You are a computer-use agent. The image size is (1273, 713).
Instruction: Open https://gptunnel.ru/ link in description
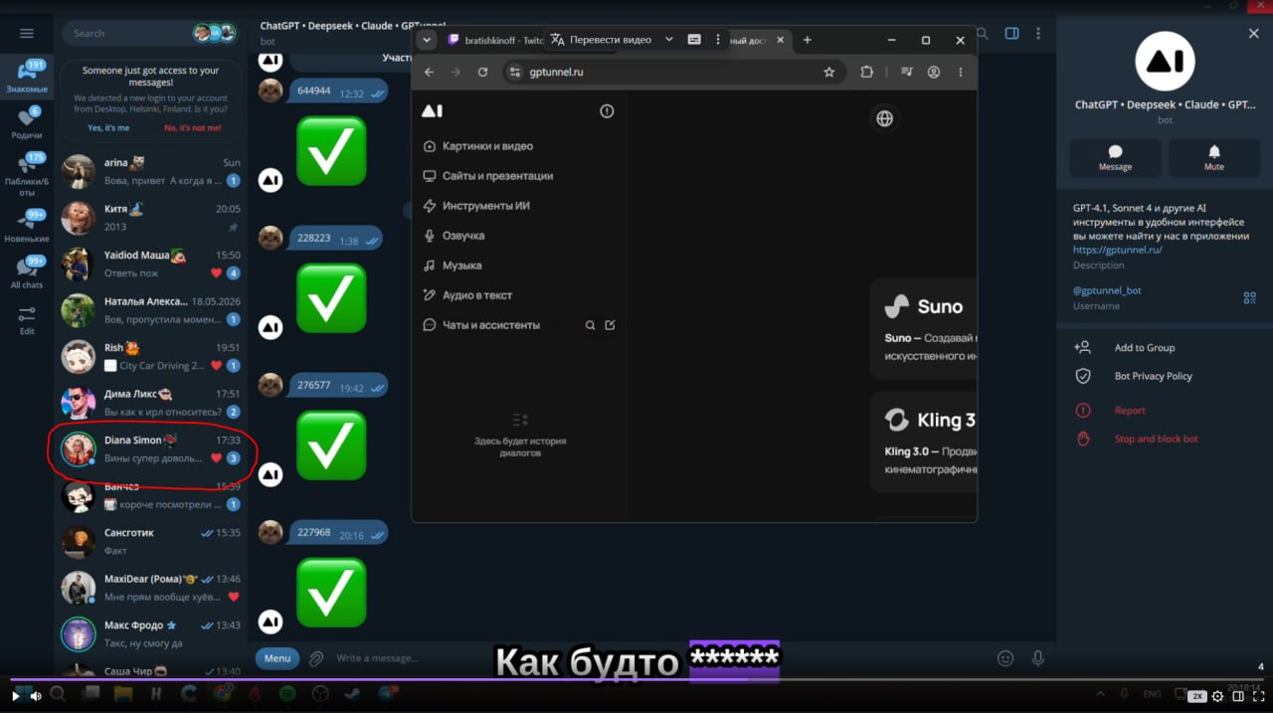pyautogui.click(x=1117, y=251)
